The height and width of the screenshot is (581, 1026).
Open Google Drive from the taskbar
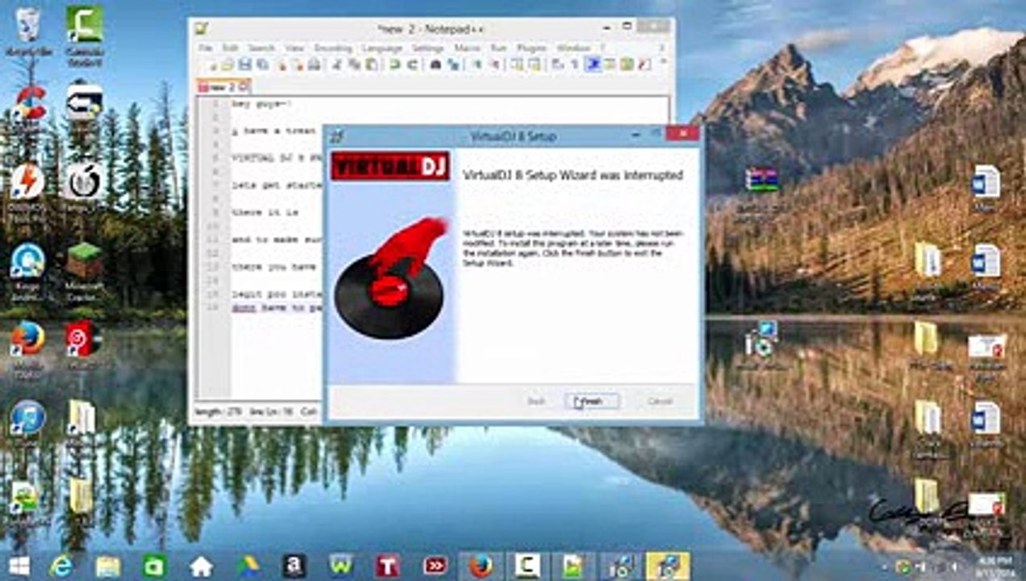(248, 566)
